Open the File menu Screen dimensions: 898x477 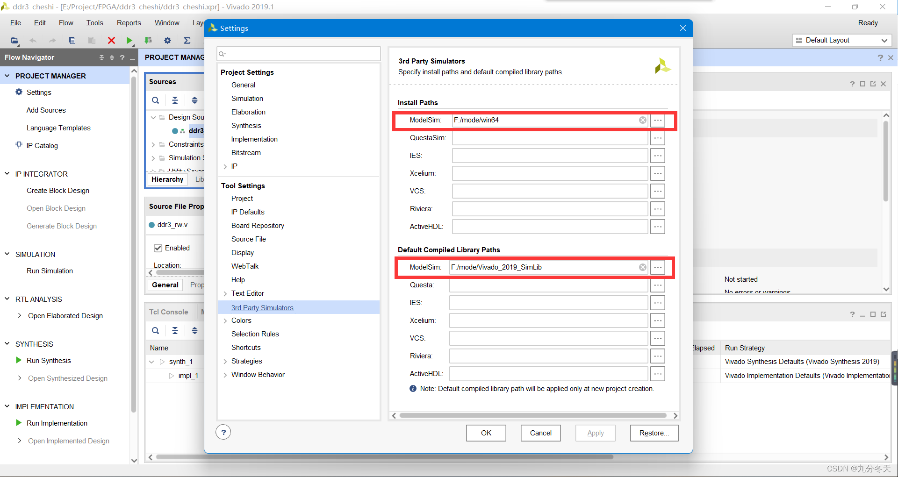click(15, 23)
